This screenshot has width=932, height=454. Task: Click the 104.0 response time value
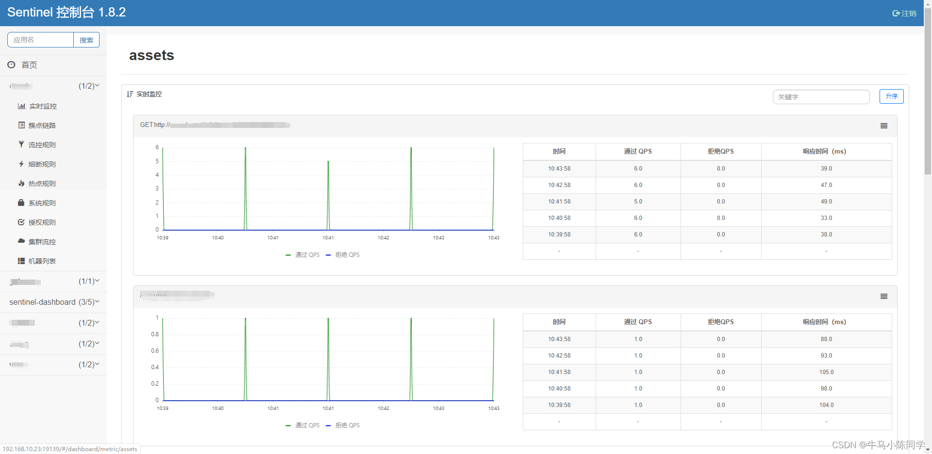[826, 405]
